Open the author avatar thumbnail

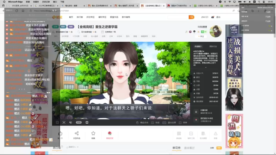click(216, 31)
